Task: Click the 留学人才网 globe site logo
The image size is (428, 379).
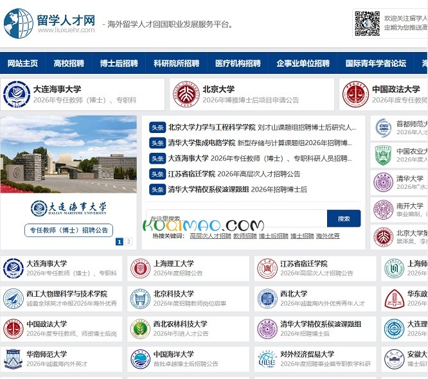Action: point(19,24)
